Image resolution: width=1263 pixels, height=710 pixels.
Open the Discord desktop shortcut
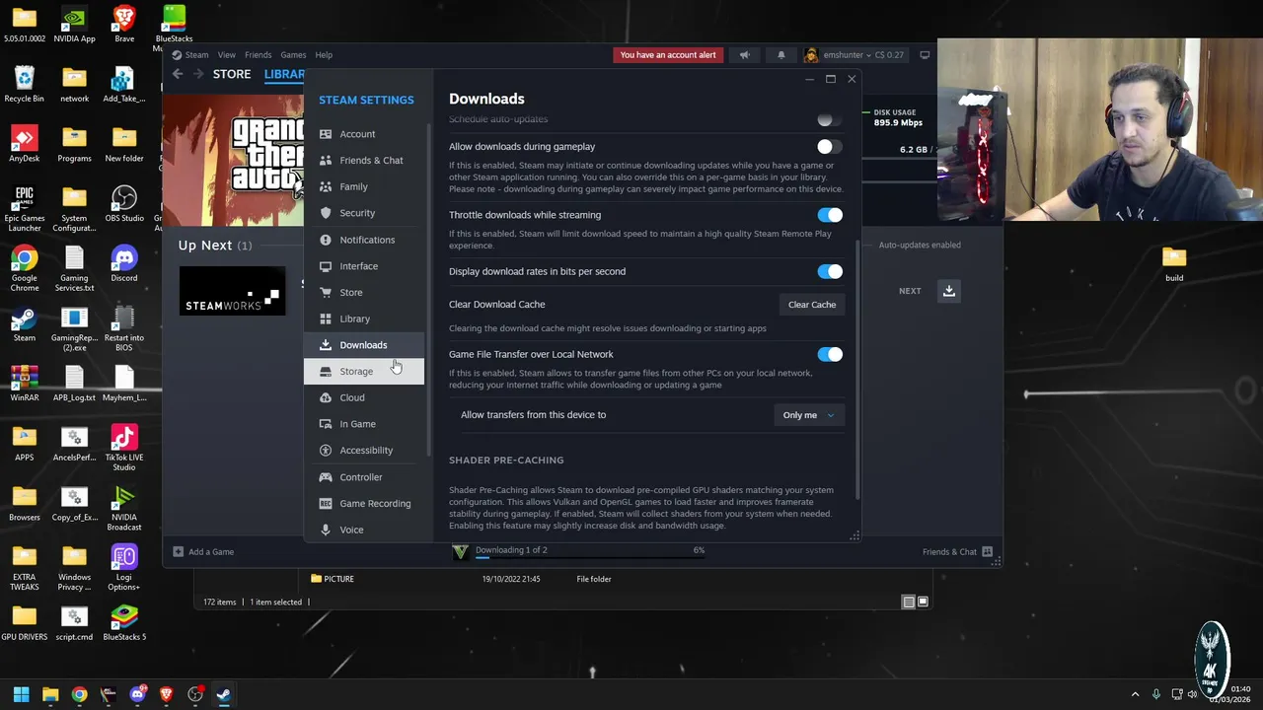124,265
